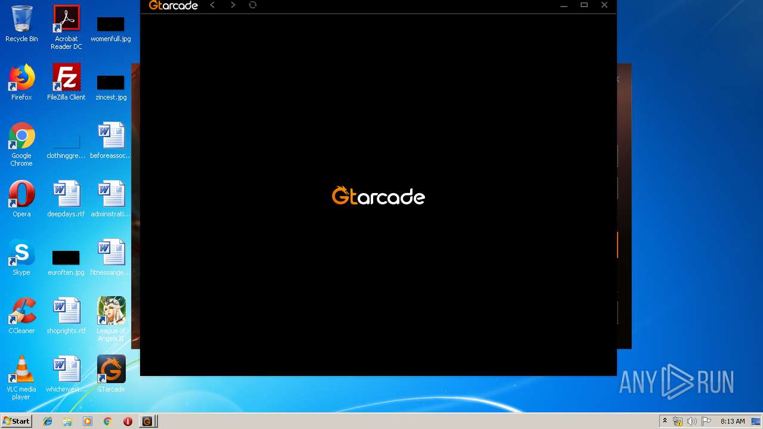Click the 8:13 AM taskbar clock
The image size is (763, 429).
(733, 421)
